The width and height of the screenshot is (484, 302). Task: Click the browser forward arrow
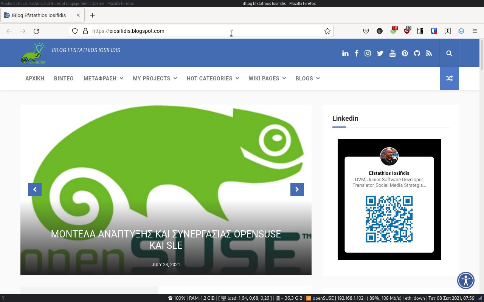pos(23,31)
